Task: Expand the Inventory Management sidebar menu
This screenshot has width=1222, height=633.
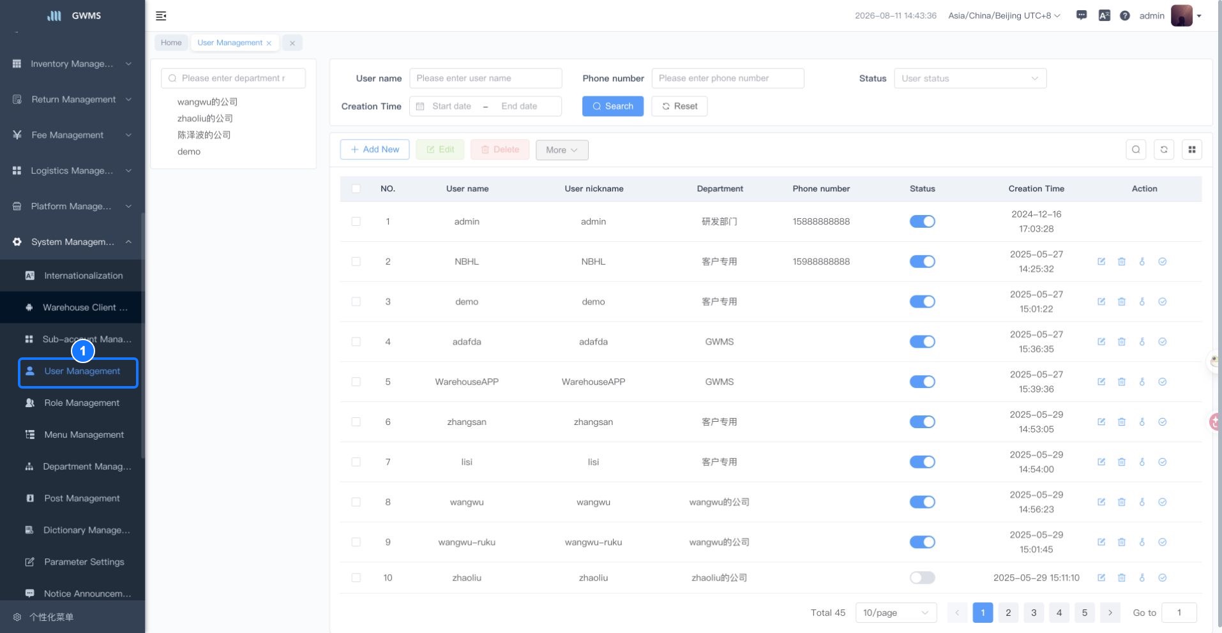Action: 72,64
